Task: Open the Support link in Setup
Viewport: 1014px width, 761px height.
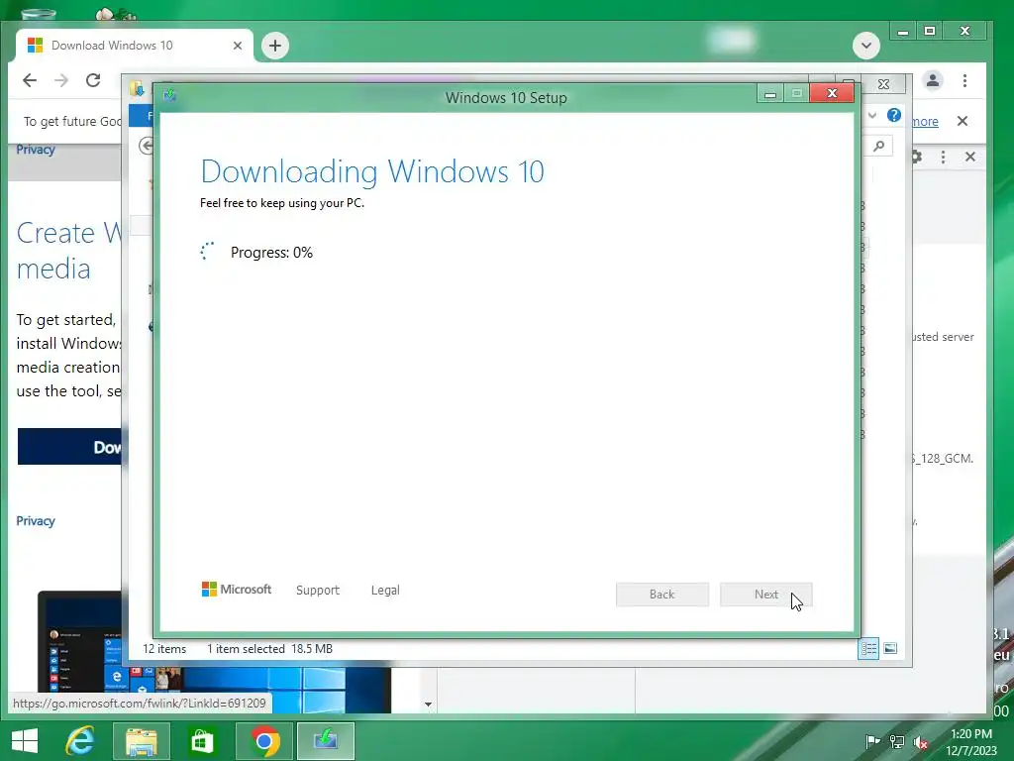Action: [x=318, y=591]
